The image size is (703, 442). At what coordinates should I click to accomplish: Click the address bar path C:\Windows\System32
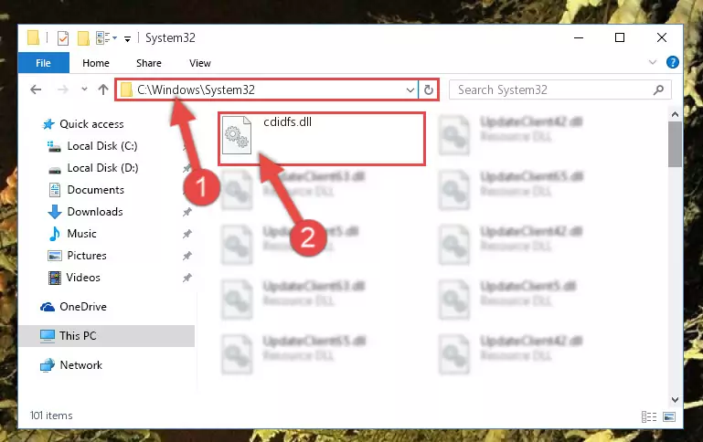point(196,89)
